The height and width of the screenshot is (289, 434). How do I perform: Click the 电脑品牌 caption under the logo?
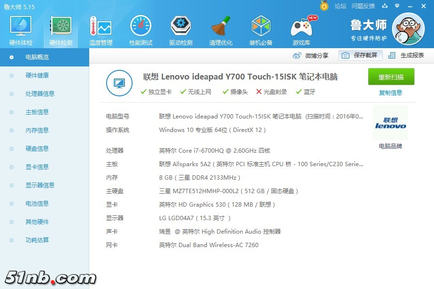click(390, 146)
